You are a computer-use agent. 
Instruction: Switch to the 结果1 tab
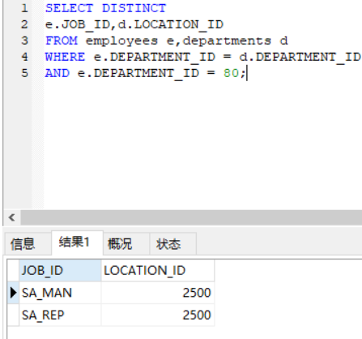[77, 242]
